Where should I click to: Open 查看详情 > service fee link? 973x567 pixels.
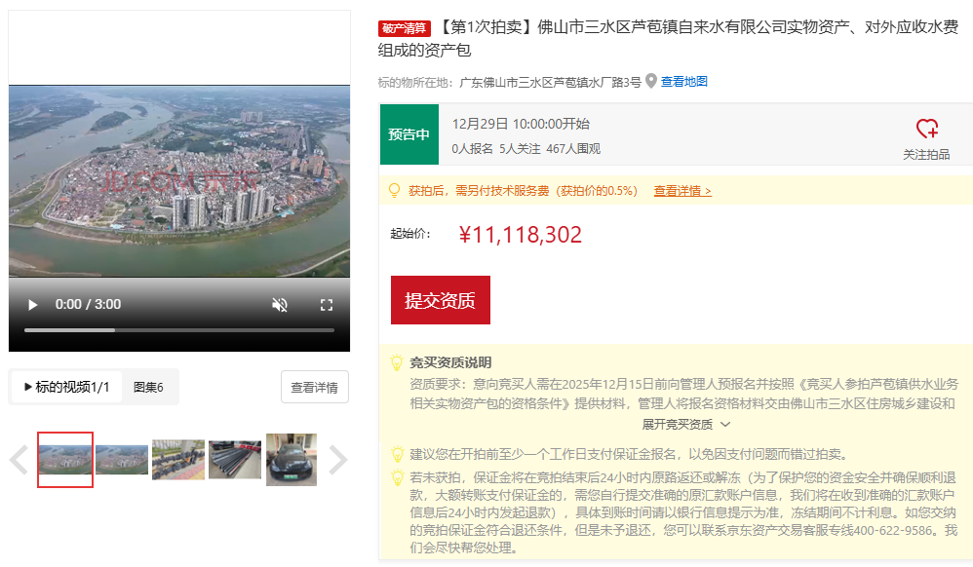[682, 191]
